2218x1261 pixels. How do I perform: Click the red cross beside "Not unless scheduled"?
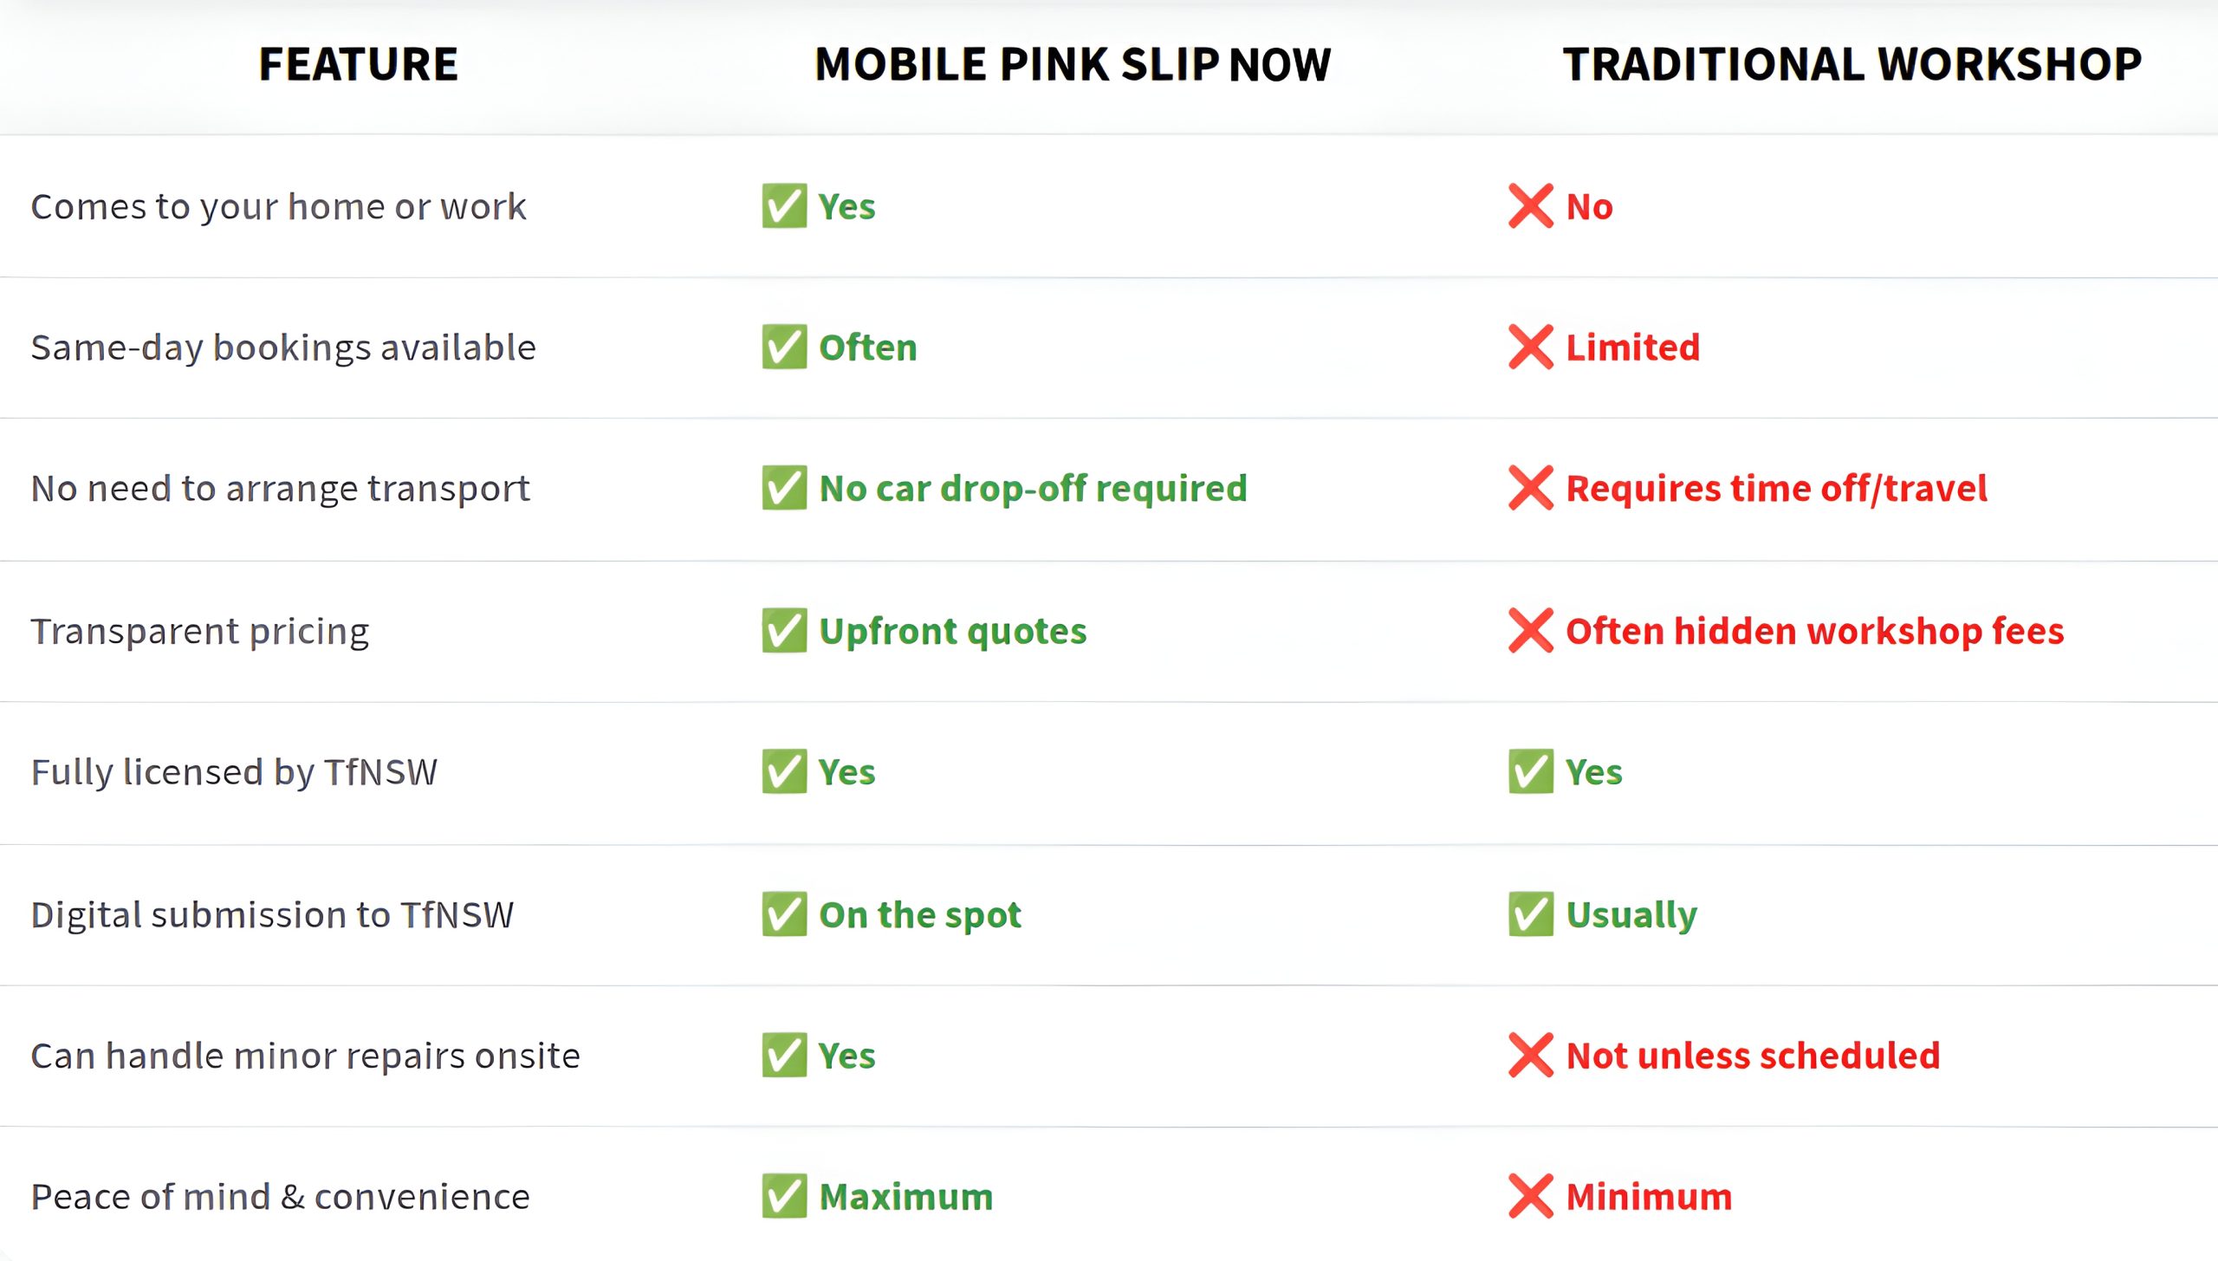(1530, 1056)
